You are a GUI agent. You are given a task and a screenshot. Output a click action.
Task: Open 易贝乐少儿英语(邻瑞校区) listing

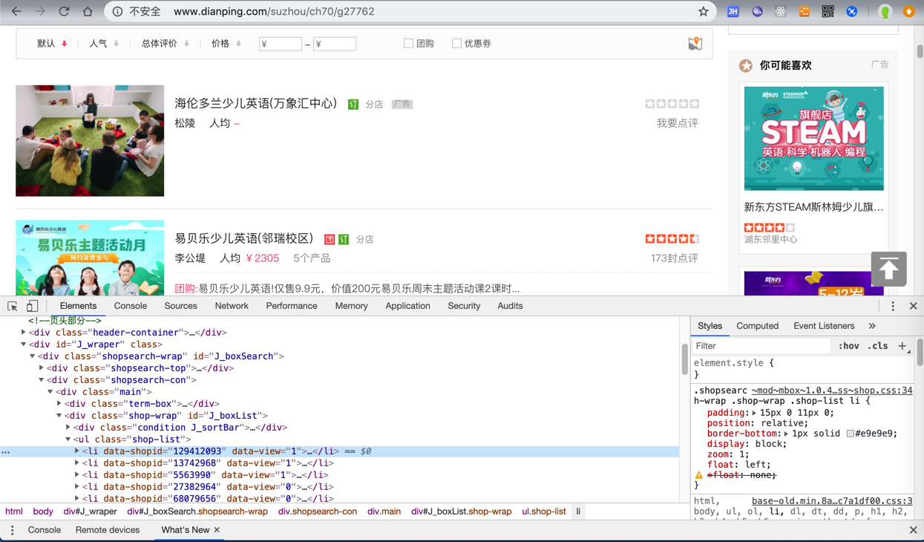pos(244,238)
